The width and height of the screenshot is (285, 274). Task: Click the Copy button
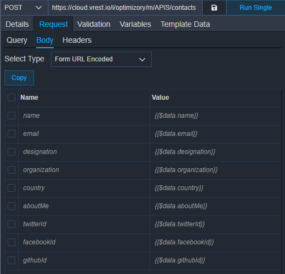(19, 78)
